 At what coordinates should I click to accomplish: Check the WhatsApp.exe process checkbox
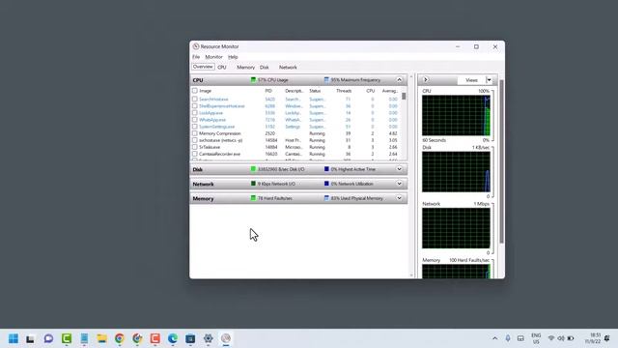point(195,120)
